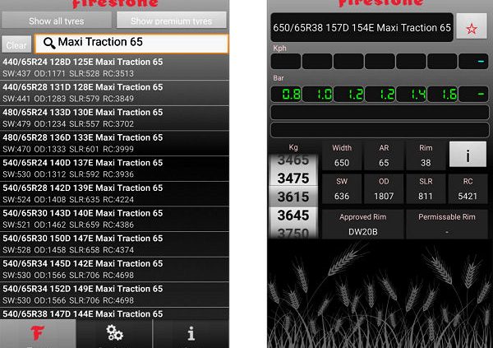Select 540/65R34 152D 149E Maxi Traction 65
Image resolution: width=493 pixels, height=348 pixels.
coord(114,295)
